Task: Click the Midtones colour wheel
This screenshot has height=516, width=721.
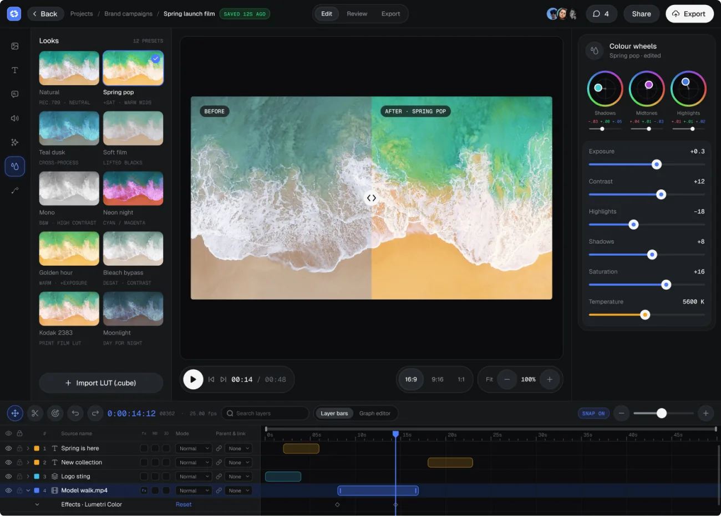Action: (x=647, y=89)
